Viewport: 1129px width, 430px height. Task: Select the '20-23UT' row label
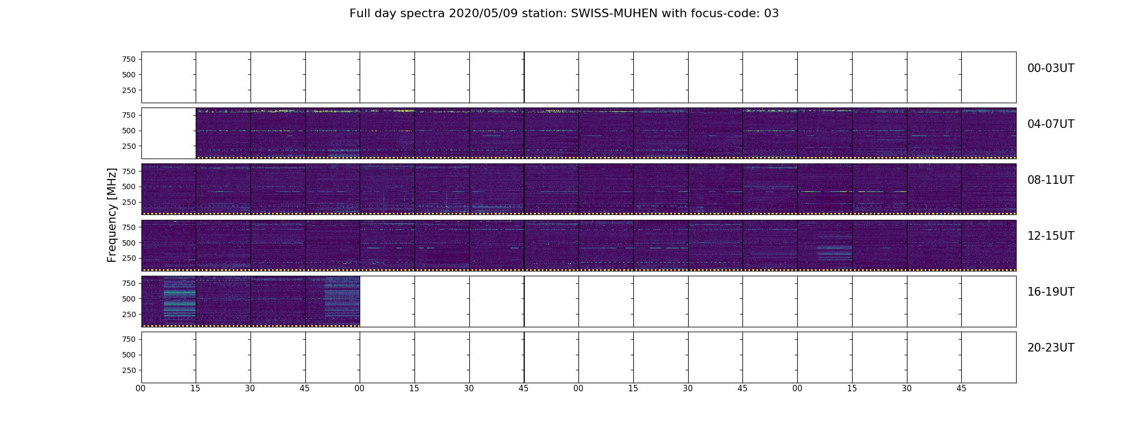(1051, 348)
